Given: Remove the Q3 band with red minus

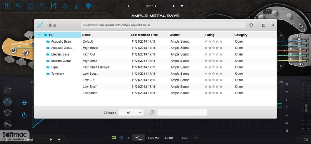Looking at the screenshot, I should point(196,137).
